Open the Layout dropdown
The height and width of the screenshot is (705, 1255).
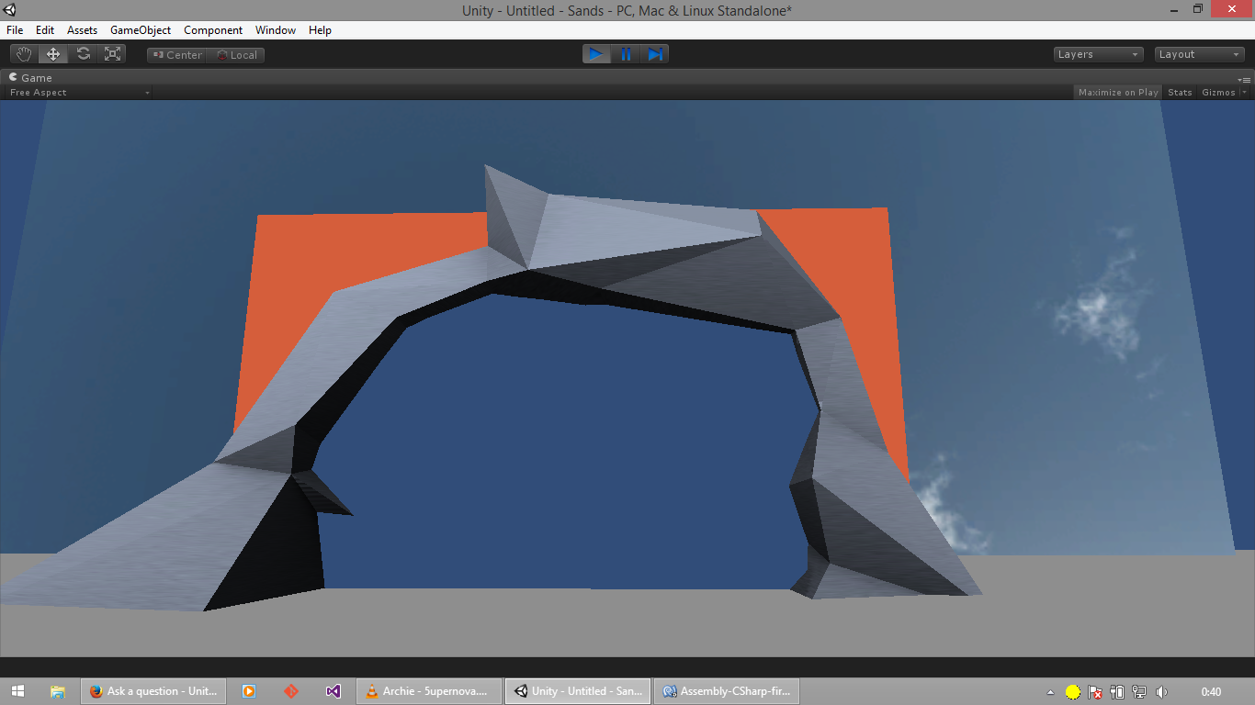[x=1200, y=54]
